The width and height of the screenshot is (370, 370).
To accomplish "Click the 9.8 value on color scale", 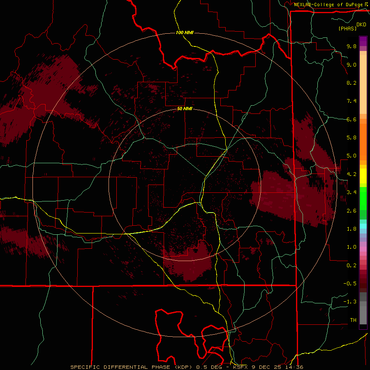I will point(351,46).
